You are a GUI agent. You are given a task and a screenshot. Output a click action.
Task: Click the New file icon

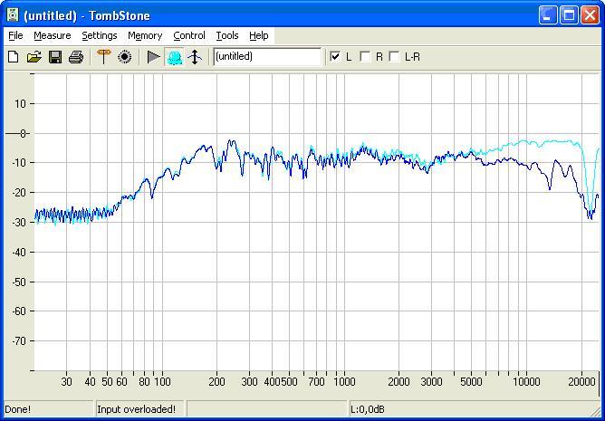click(14, 57)
